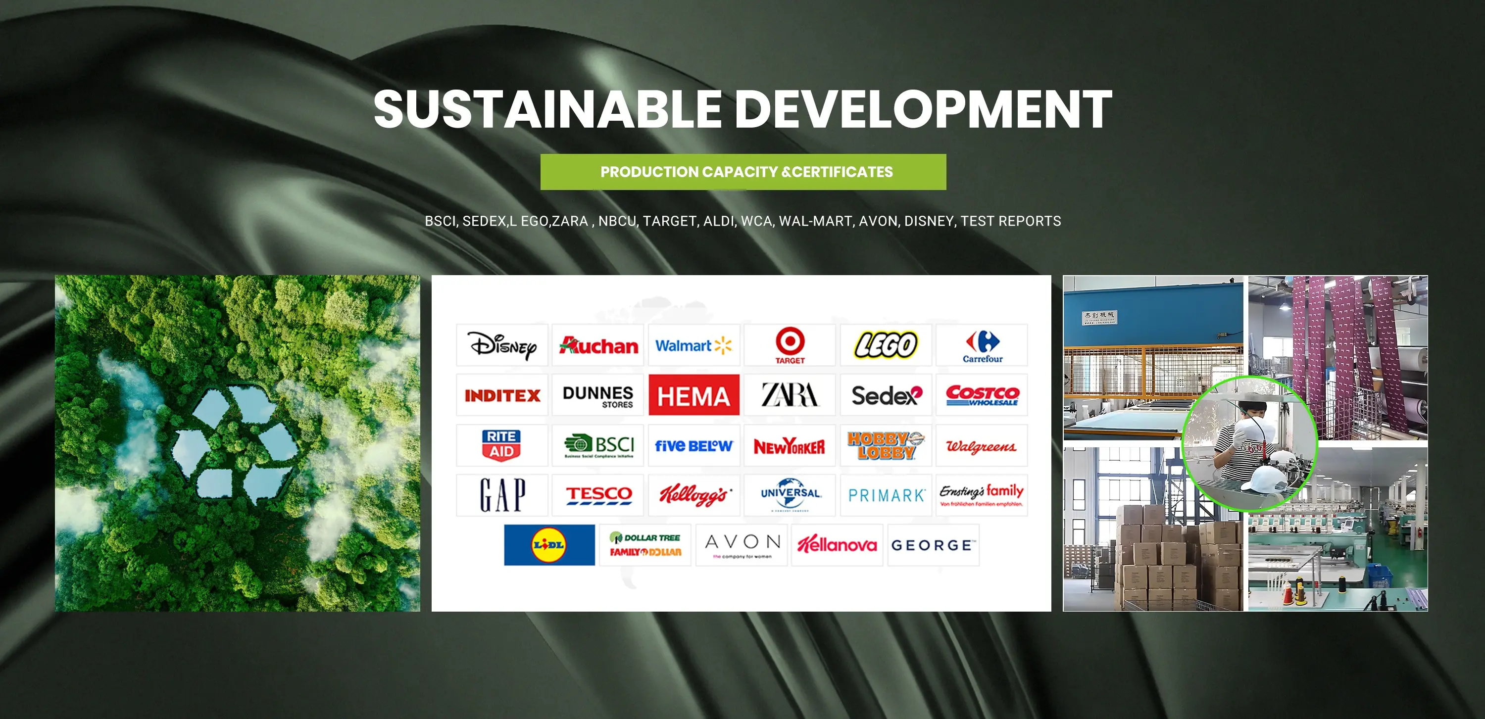Click the GAP logo tile
Image resolution: width=1485 pixels, height=719 pixels.
pos(501,495)
